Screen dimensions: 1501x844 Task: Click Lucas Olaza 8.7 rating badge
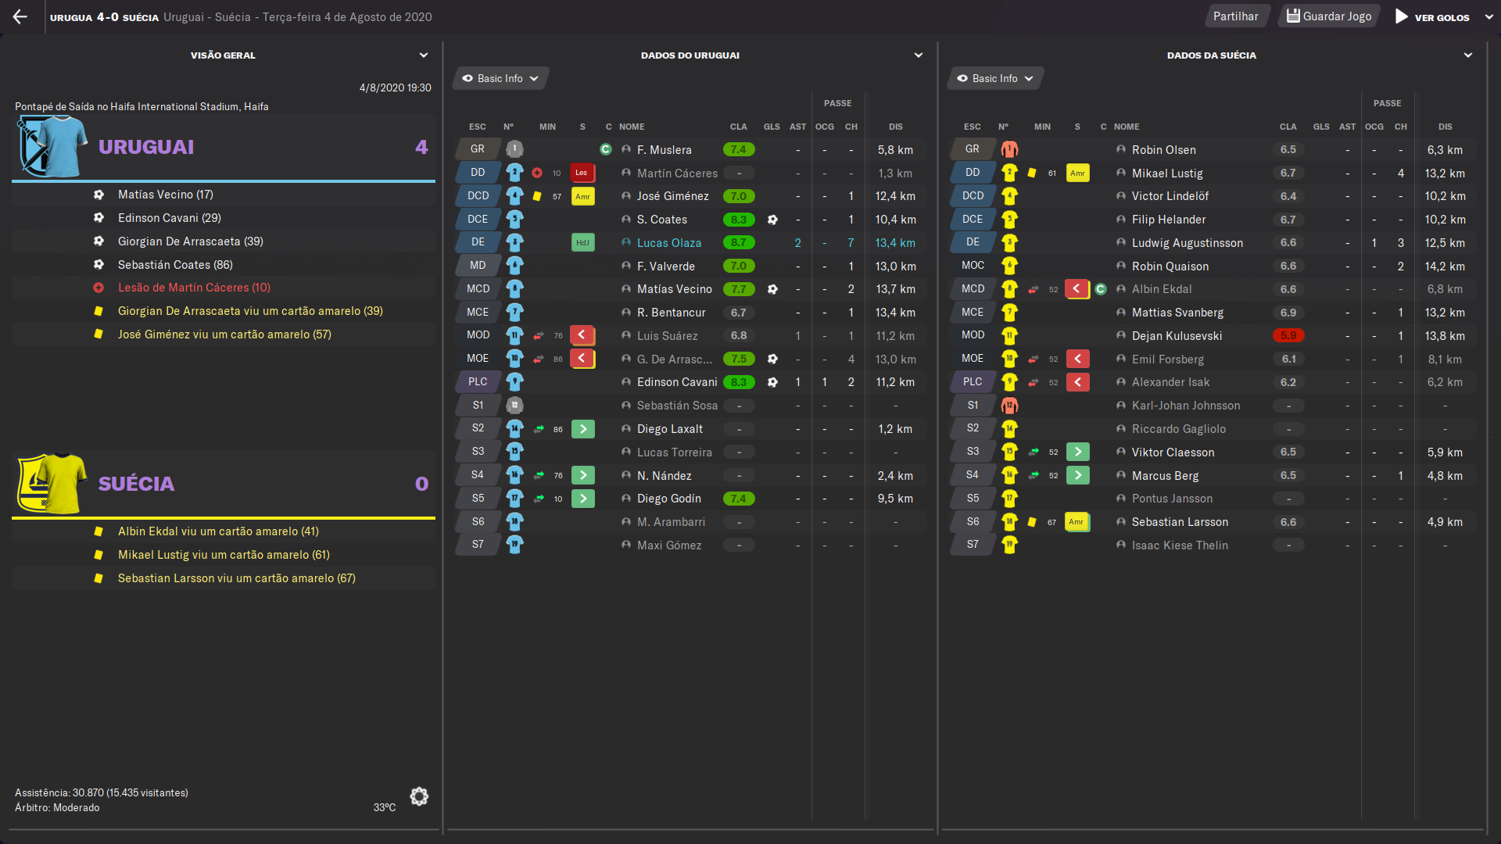[739, 243]
